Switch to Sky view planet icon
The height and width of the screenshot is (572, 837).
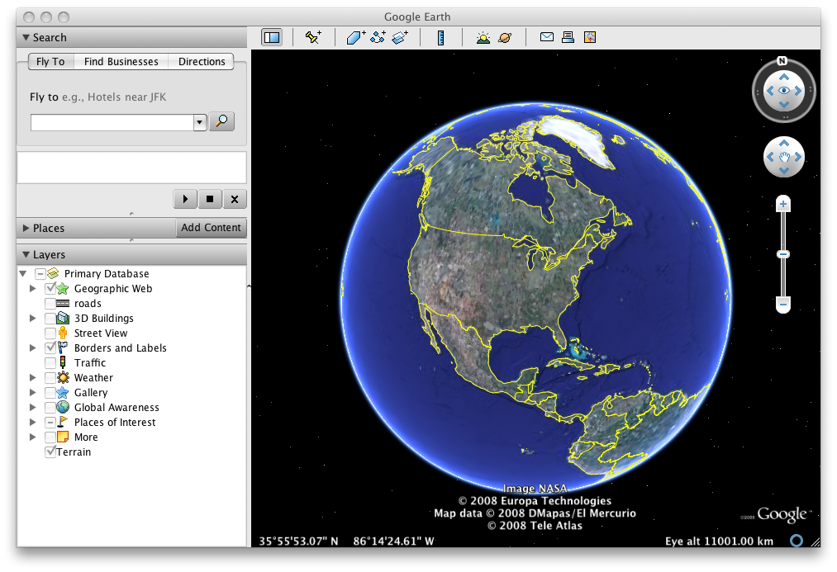pos(505,37)
